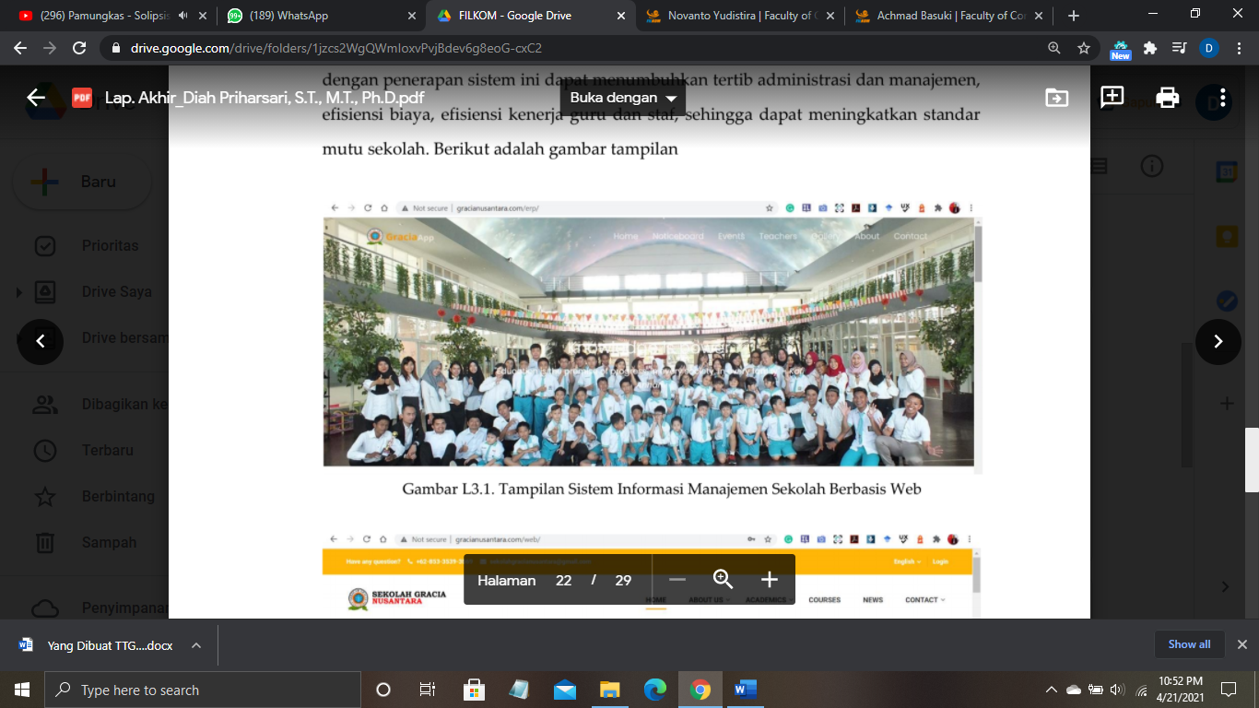Click the browser back button

[x=22, y=48]
